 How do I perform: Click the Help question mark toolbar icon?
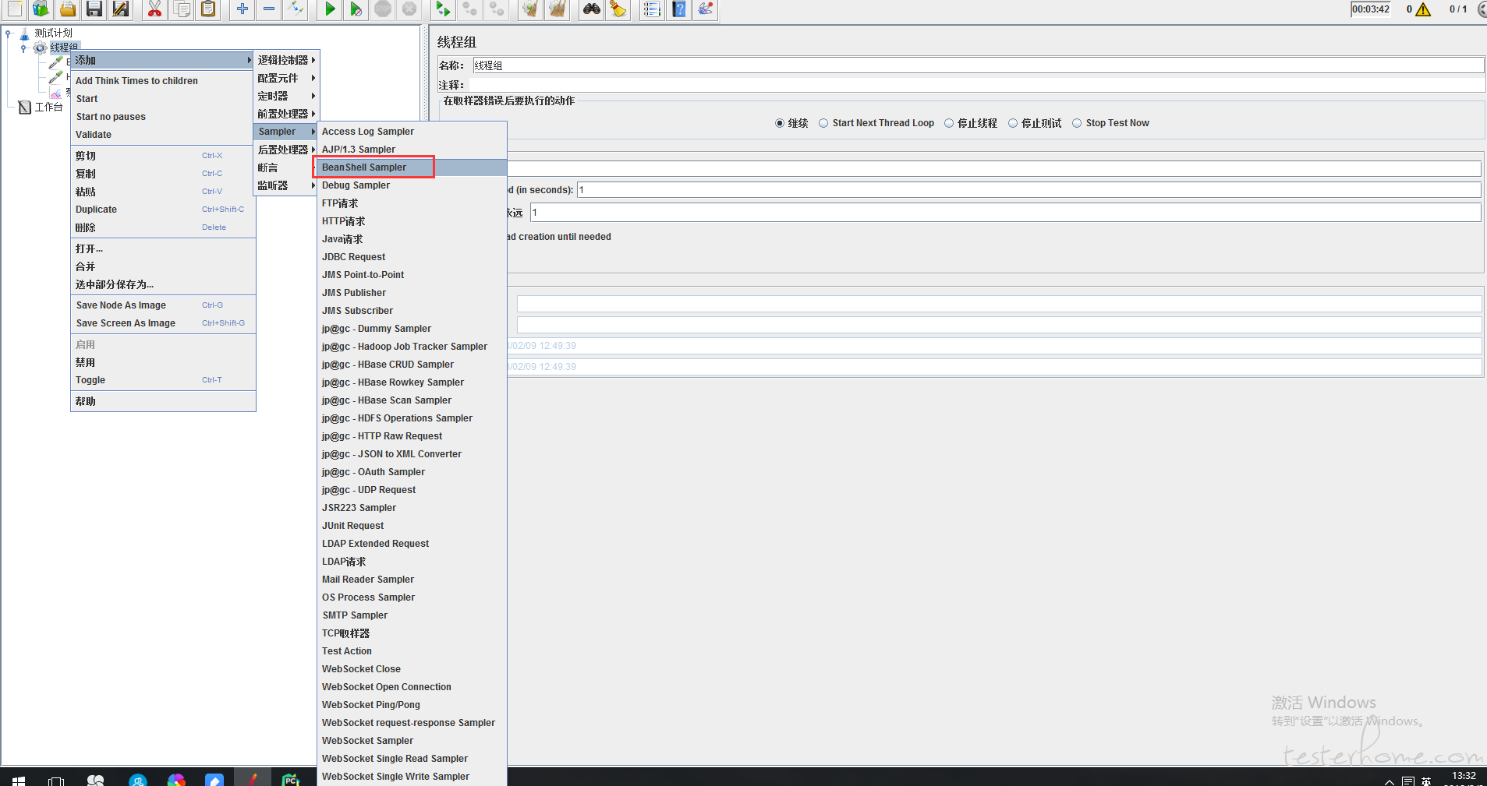pos(679,9)
